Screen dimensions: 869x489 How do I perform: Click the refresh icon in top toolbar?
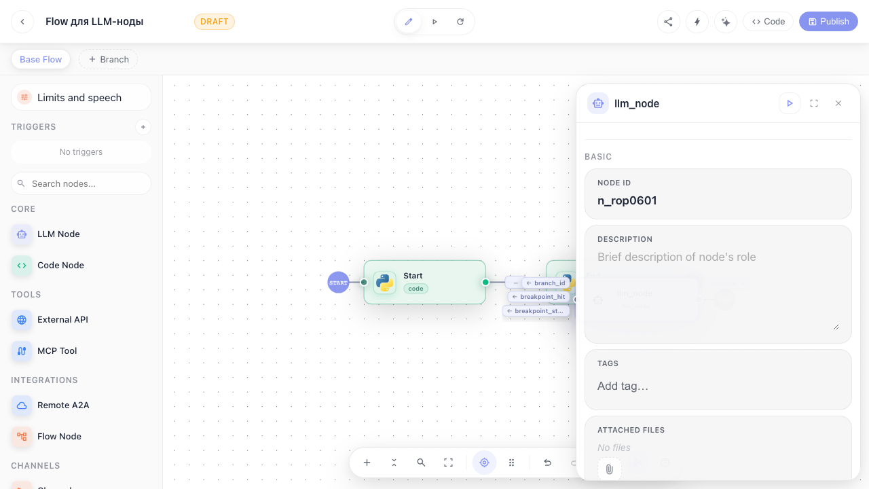[x=460, y=22]
